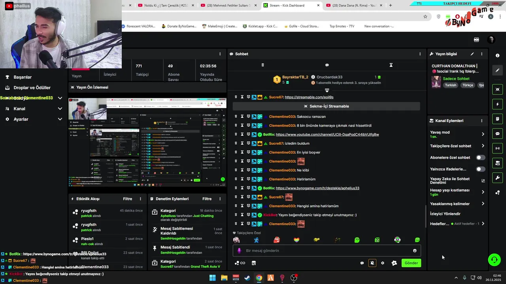This screenshot has width=506, height=284.
Task: Click Chrome icon in the taskbar
Action: pyautogui.click(x=259, y=278)
